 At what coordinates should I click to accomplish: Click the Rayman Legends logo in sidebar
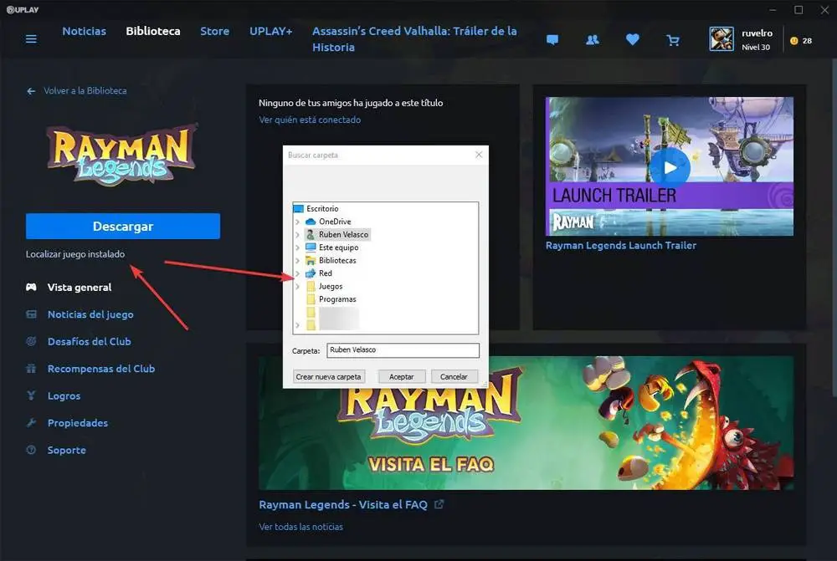click(122, 155)
